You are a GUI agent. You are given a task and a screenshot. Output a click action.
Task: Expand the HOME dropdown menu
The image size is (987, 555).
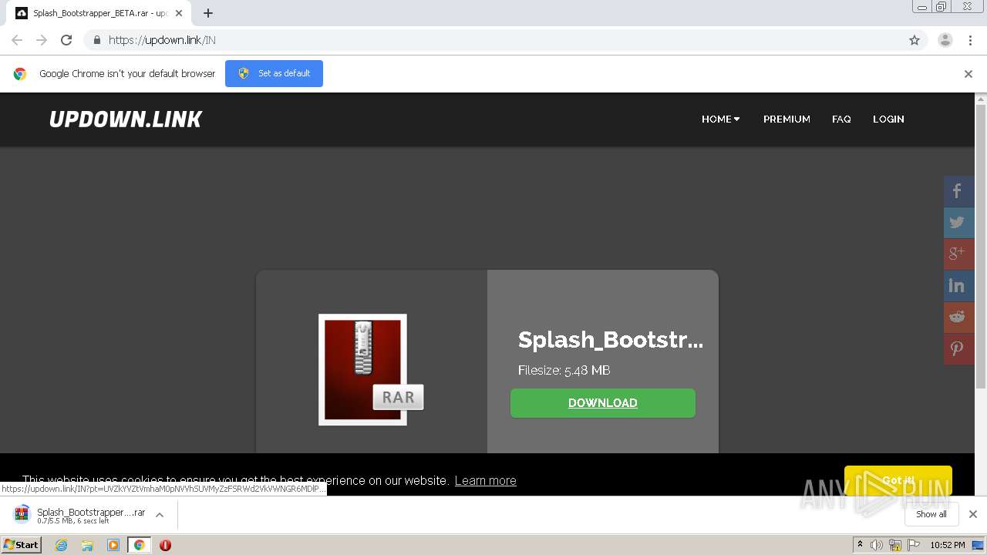(x=720, y=119)
